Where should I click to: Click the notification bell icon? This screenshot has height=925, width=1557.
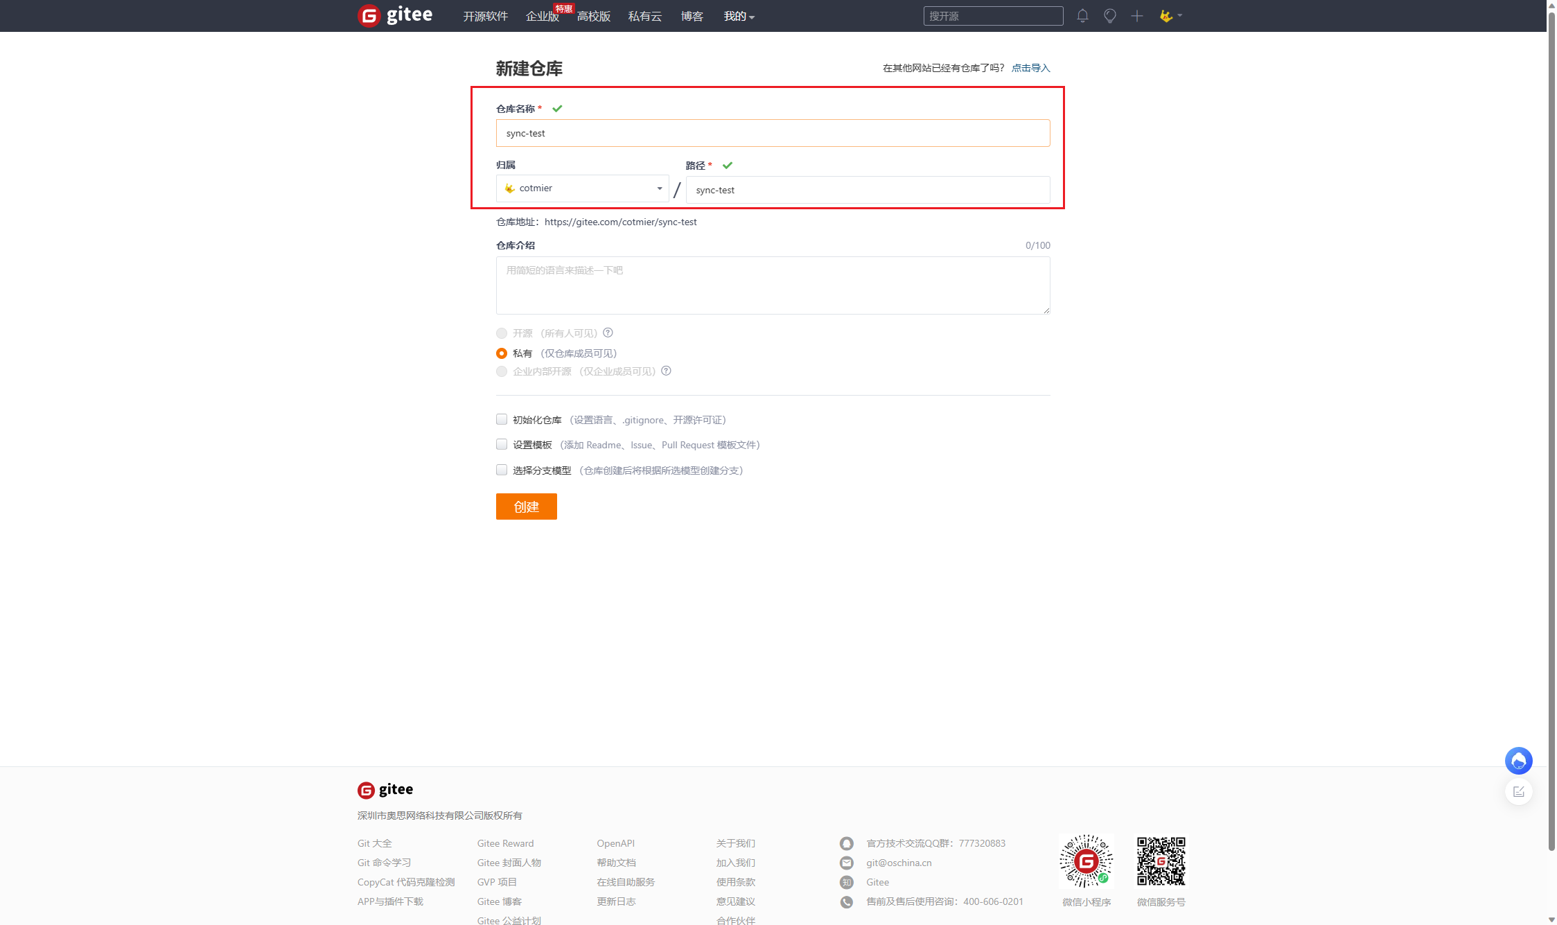1082,15
